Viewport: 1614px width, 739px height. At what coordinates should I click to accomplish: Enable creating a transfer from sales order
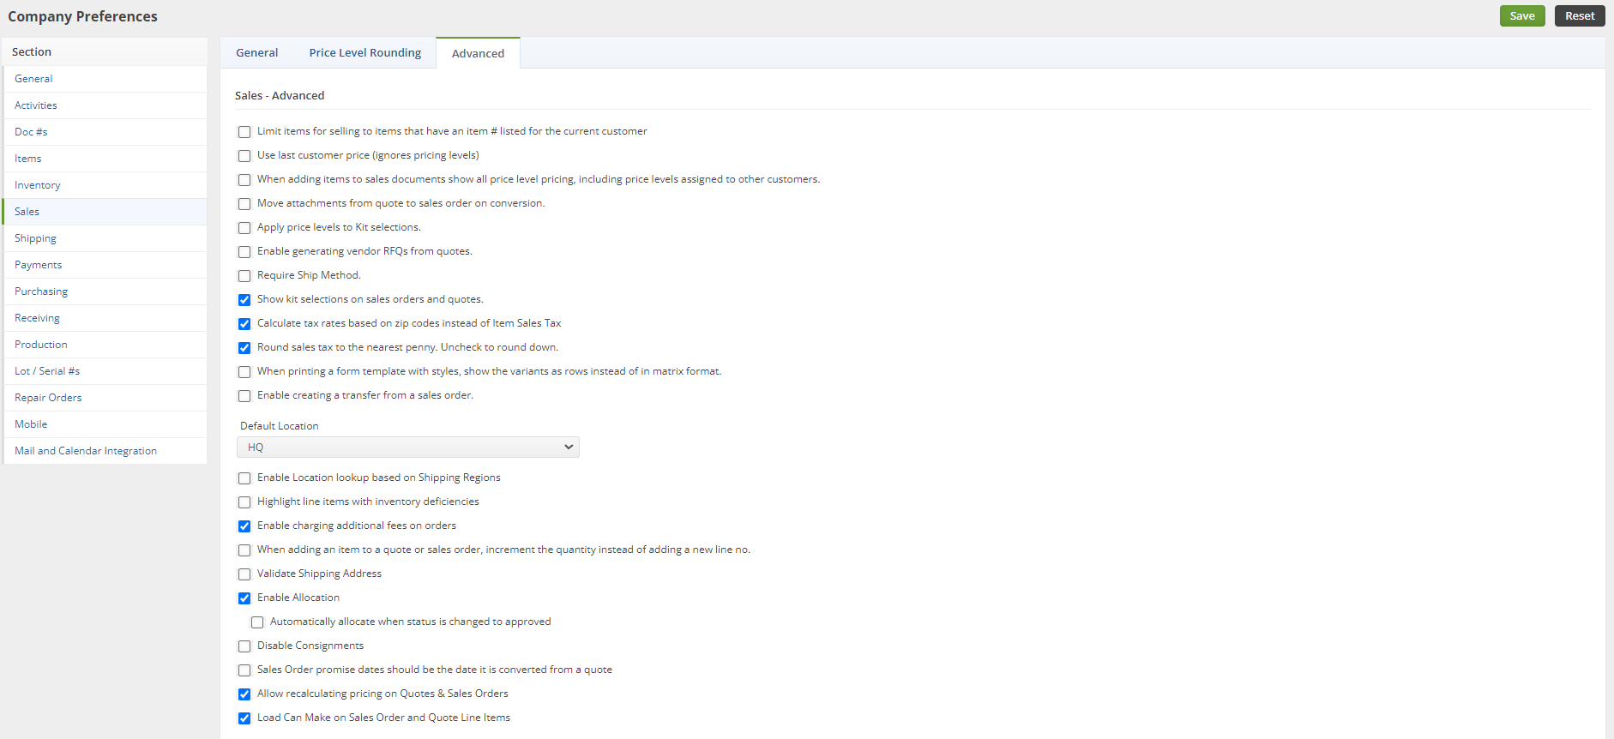[x=244, y=396]
